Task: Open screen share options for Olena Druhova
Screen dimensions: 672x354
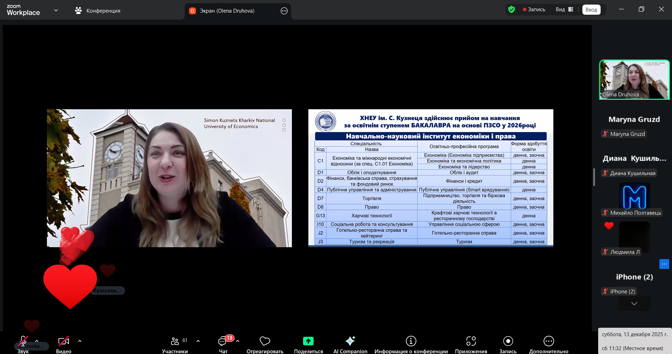Action: click(x=284, y=11)
